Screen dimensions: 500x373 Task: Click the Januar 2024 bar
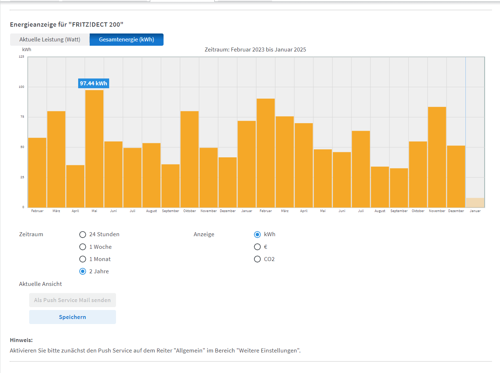pyautogui.click(x=247, y=164)
